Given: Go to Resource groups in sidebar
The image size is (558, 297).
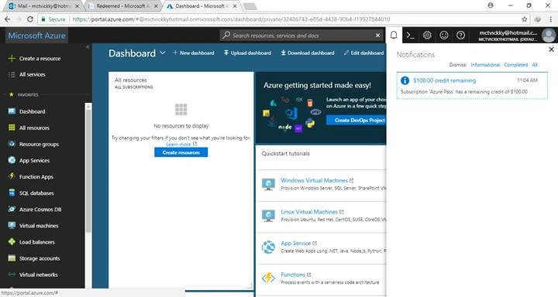Looking at the screenshot, I should 39,144.
